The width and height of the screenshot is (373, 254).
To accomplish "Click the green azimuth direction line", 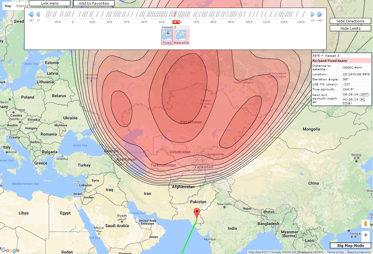I will pos(189,236).
